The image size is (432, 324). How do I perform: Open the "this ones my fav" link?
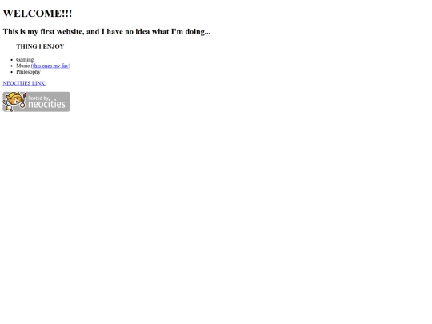click(x=50, y=66)
